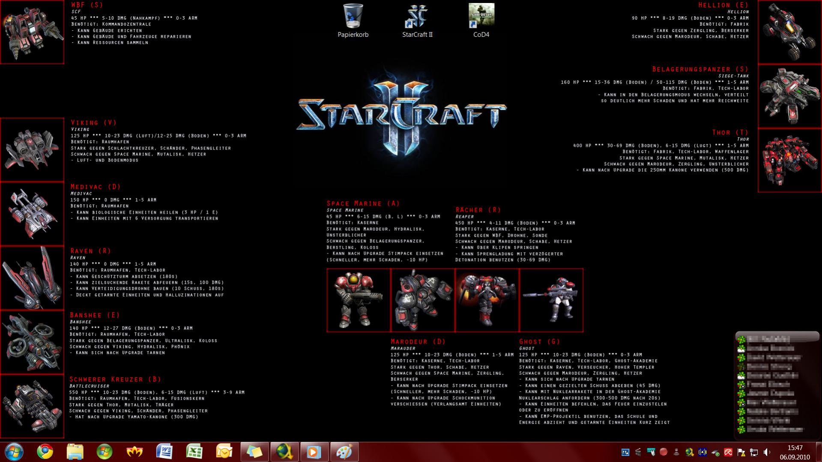
Task: Open the JDownloader globe tray icon
Action: (x=690, y=452)
